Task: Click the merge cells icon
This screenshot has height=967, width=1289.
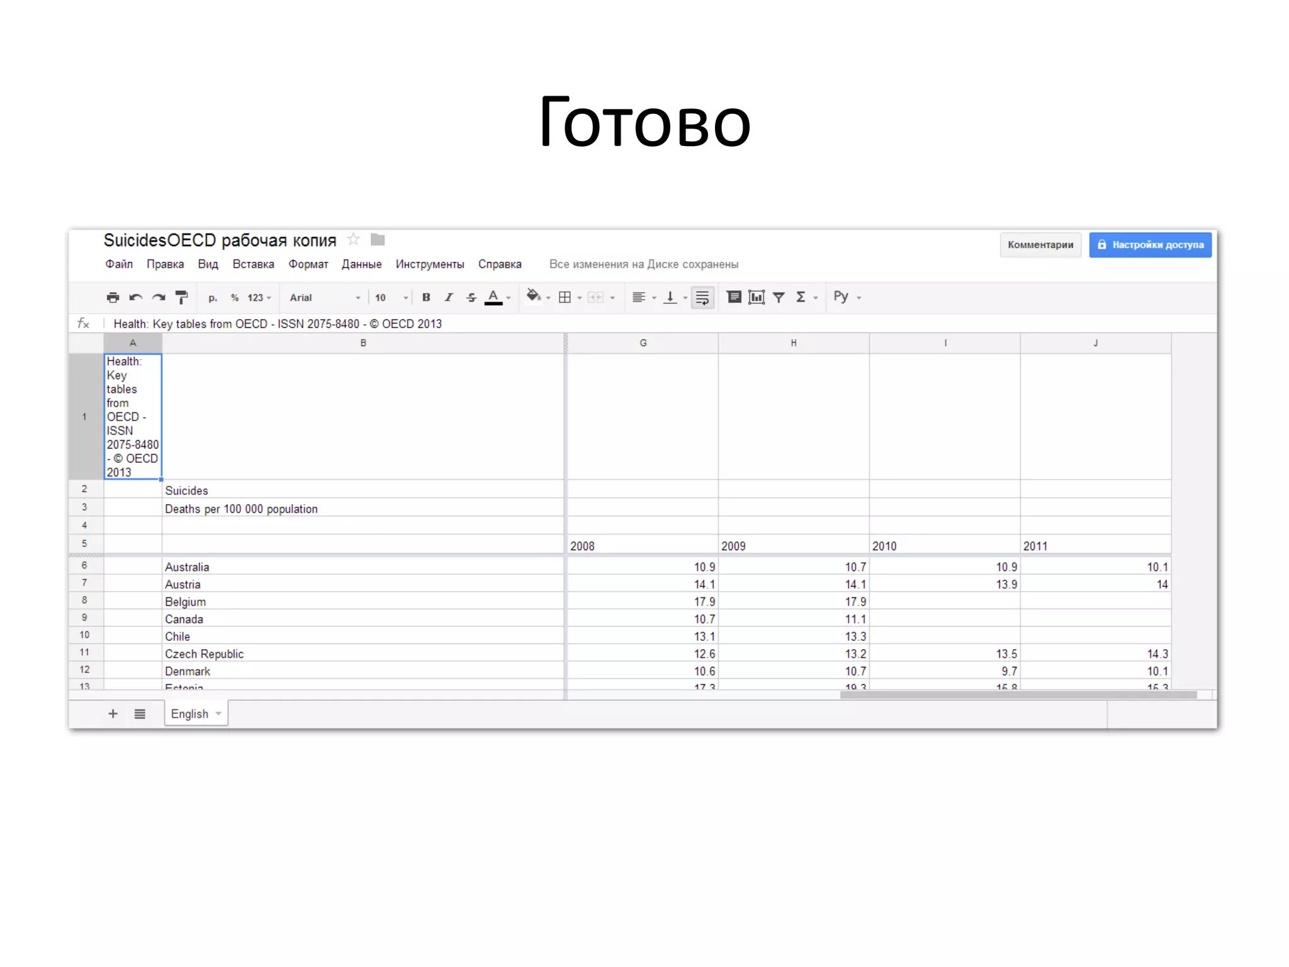Action: tap(595, 298)
